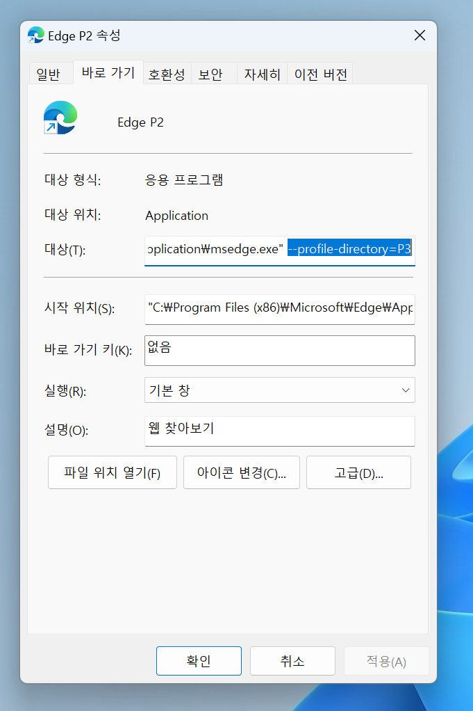Open the 이전 버전 tab
This screenshot has height=711, width=473.
[x=320, y=74]
